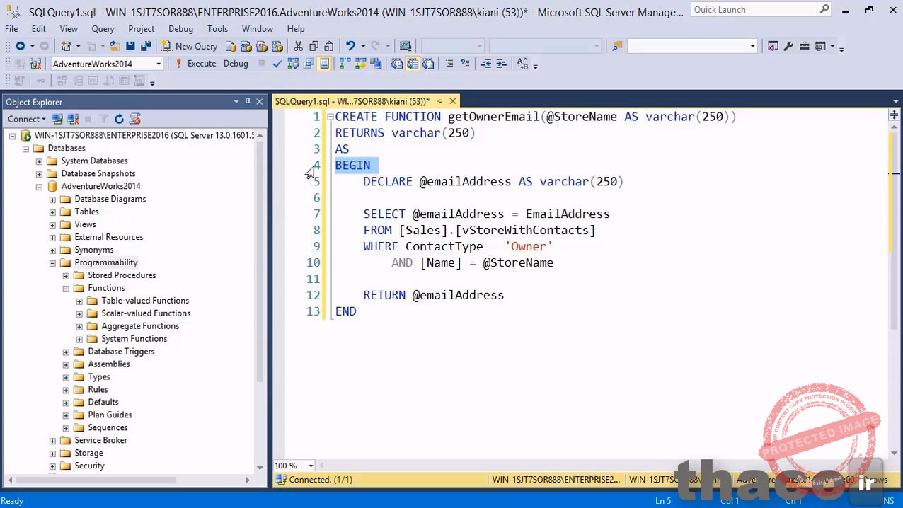The image size is (903, 508).
Task: Open the 100 % zoom dropdown
Action: point(311,466)
